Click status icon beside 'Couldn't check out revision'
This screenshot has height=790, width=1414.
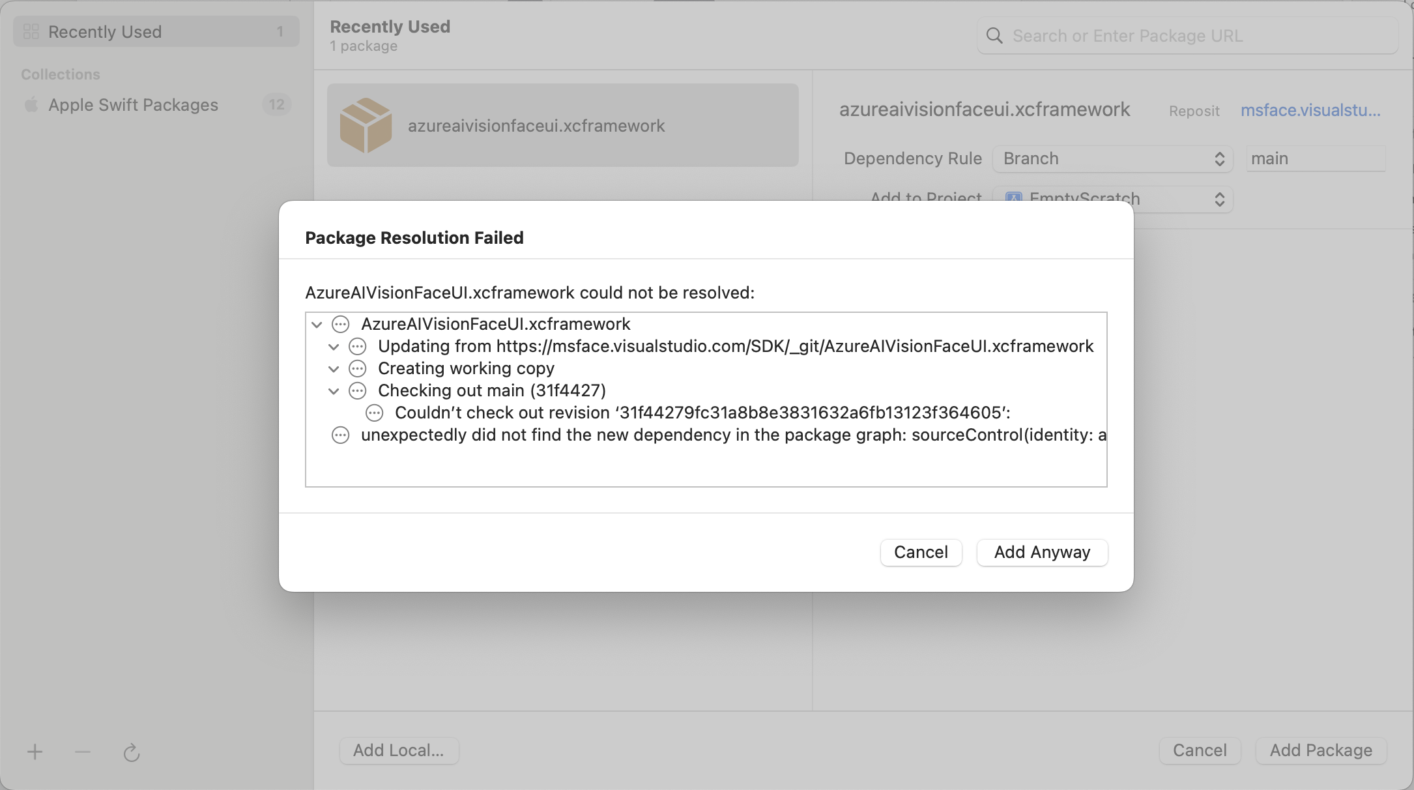coord(374,413)
